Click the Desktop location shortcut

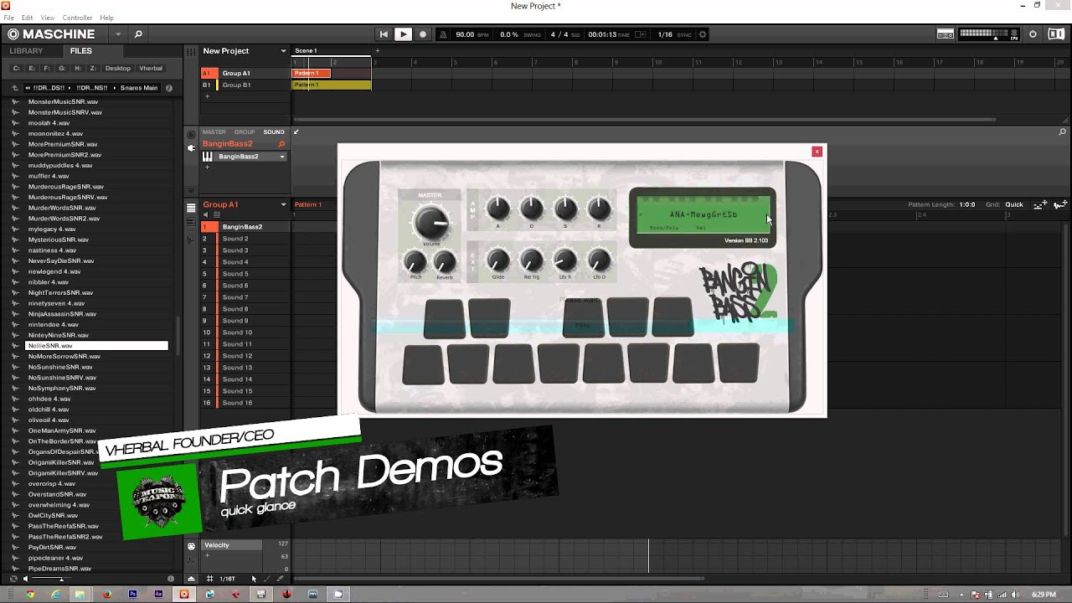[x=118, y=68]
